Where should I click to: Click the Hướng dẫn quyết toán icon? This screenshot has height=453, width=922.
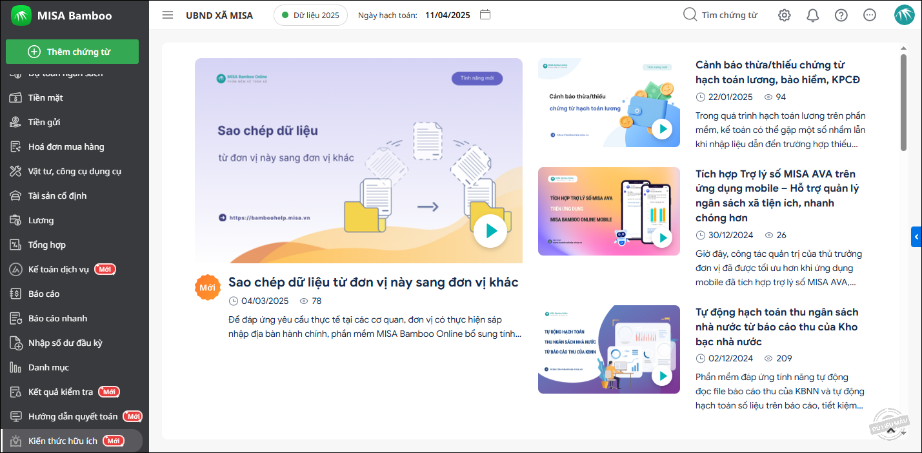(x=16, y=417)
